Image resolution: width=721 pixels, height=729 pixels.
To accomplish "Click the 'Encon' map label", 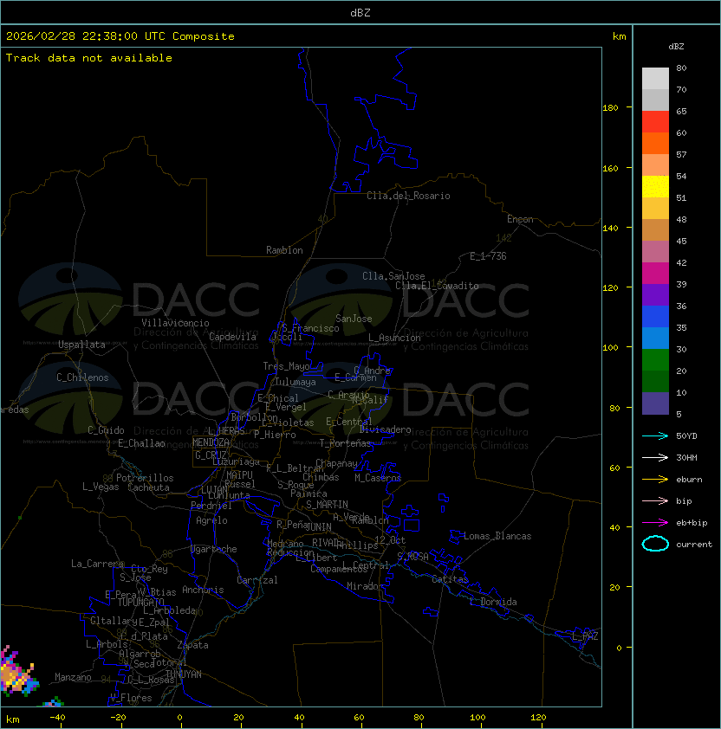I will coord(520,219).
